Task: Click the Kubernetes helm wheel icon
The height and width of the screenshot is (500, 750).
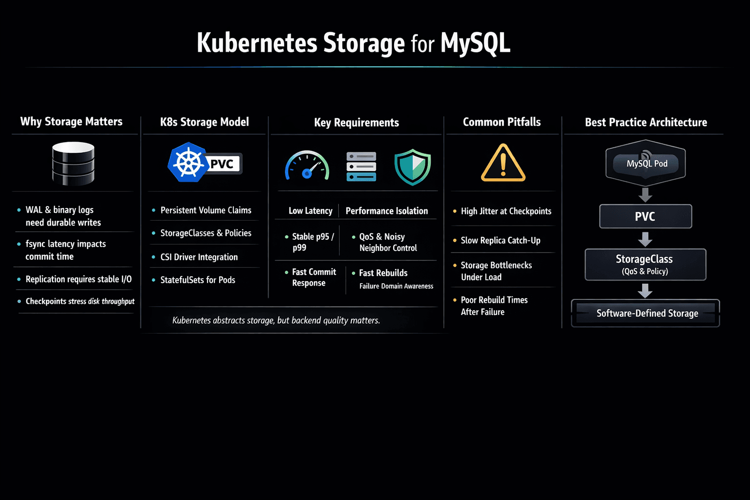Action: (188, 163)
